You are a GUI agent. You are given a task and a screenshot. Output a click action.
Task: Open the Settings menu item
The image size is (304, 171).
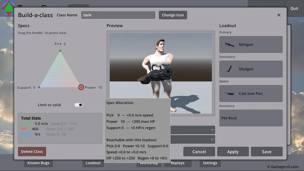[x=210, y=163]
